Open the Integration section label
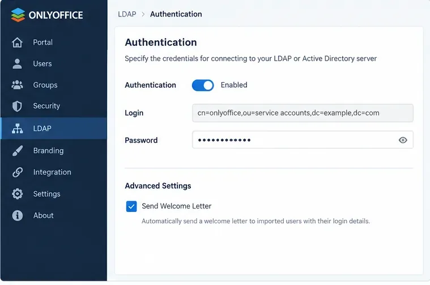 point(52,172)
